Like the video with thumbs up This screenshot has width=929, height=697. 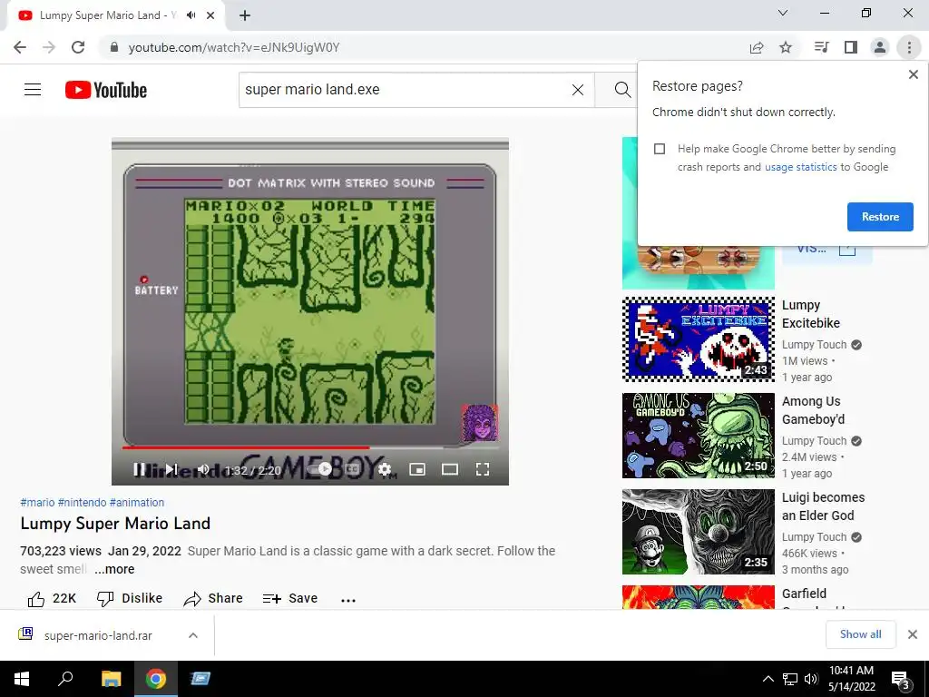[x=52, y=599]
